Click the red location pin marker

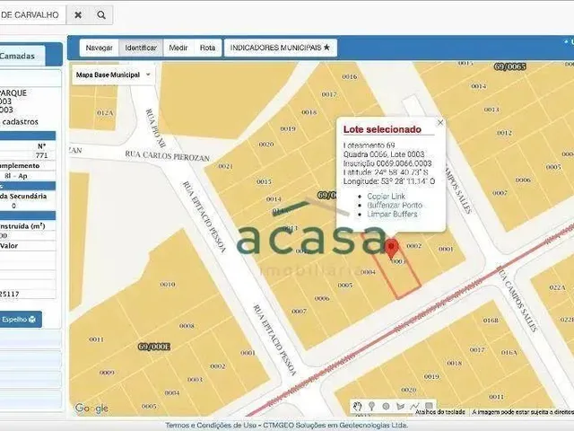point(392,249)
